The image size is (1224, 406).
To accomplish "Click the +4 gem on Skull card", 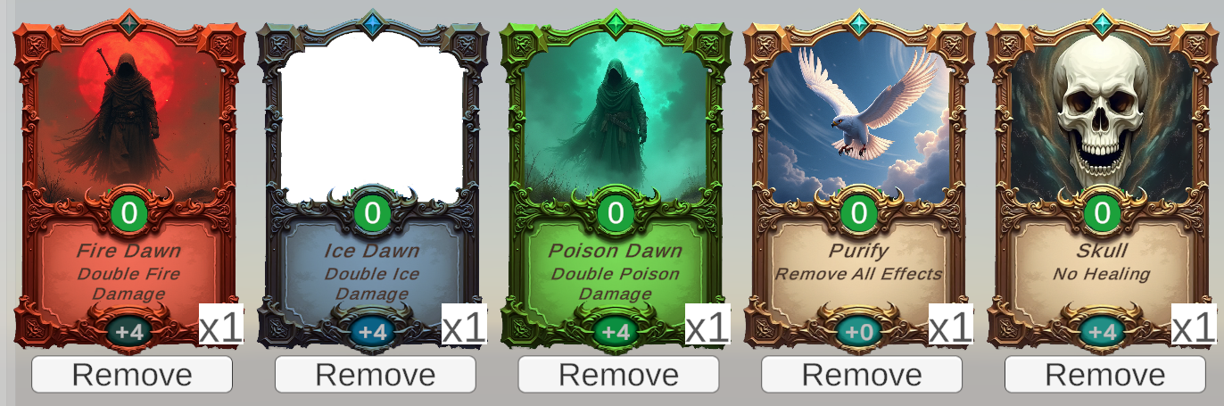I will click(1102, 332).
